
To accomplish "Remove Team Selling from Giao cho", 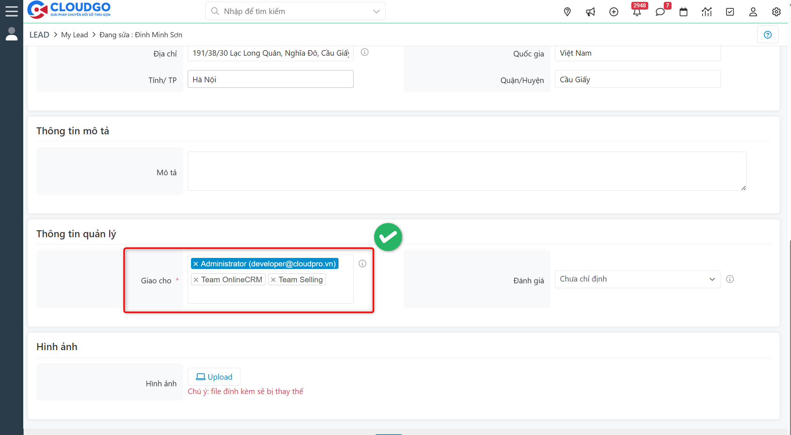I will point(273,279).
